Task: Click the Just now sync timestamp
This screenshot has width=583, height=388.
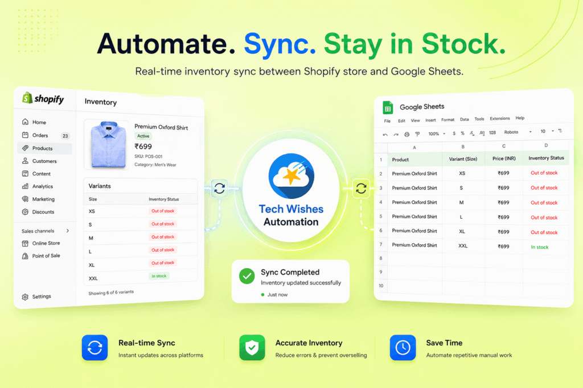Action: tap(277, 294)
